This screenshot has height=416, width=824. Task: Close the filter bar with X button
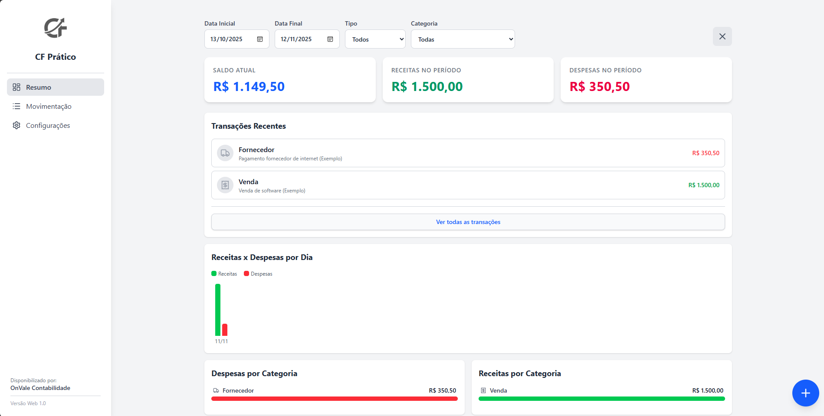(722, 36)
